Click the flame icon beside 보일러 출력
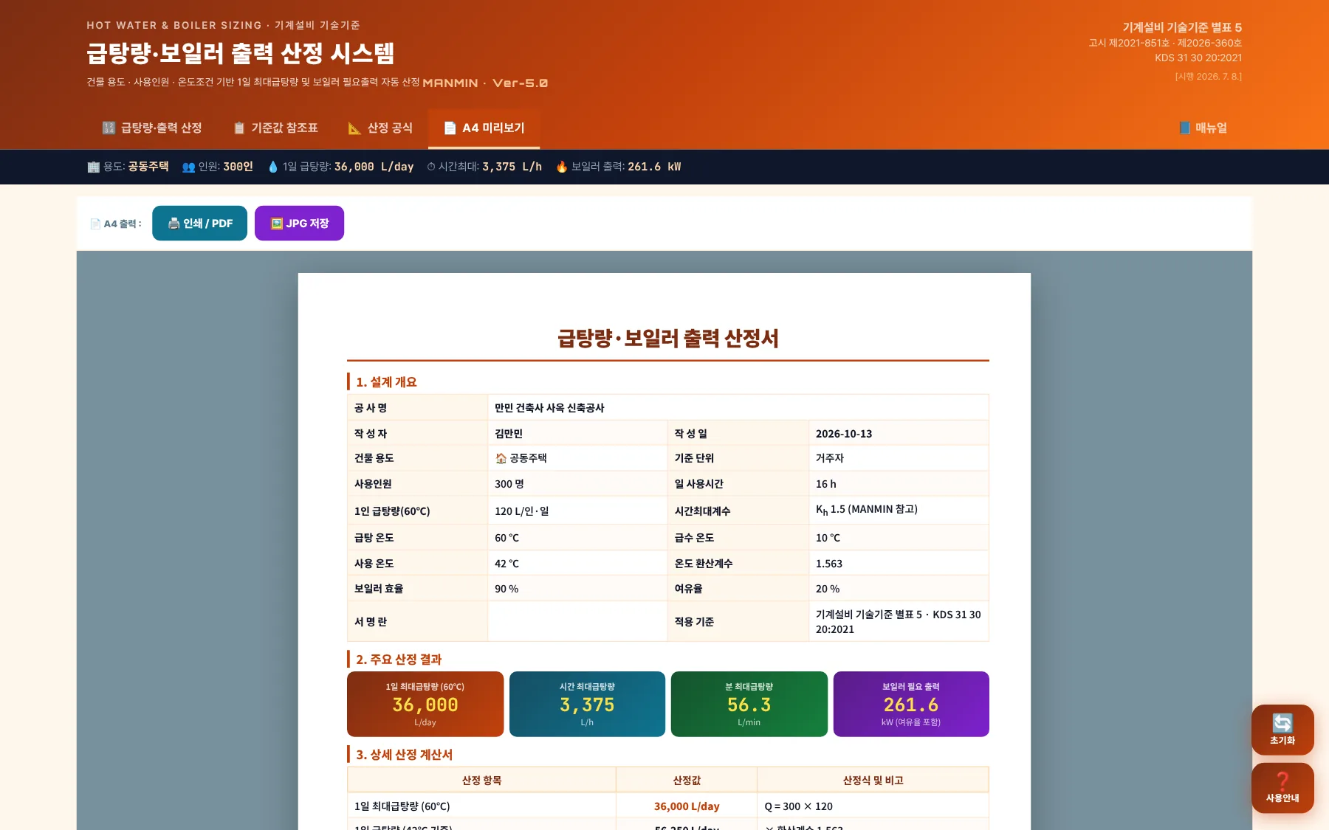The height and width of the screenshot is (830, 1329). 562,167
